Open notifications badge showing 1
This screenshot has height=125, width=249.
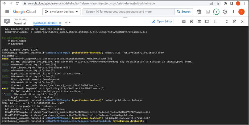pyautogui.click(x=216, y=12)
